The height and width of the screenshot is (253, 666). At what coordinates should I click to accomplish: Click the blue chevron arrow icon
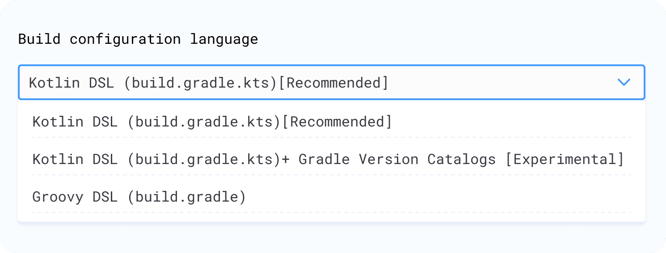point(623,82)
